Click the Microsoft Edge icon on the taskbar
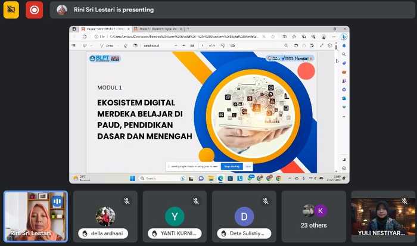 220,179
